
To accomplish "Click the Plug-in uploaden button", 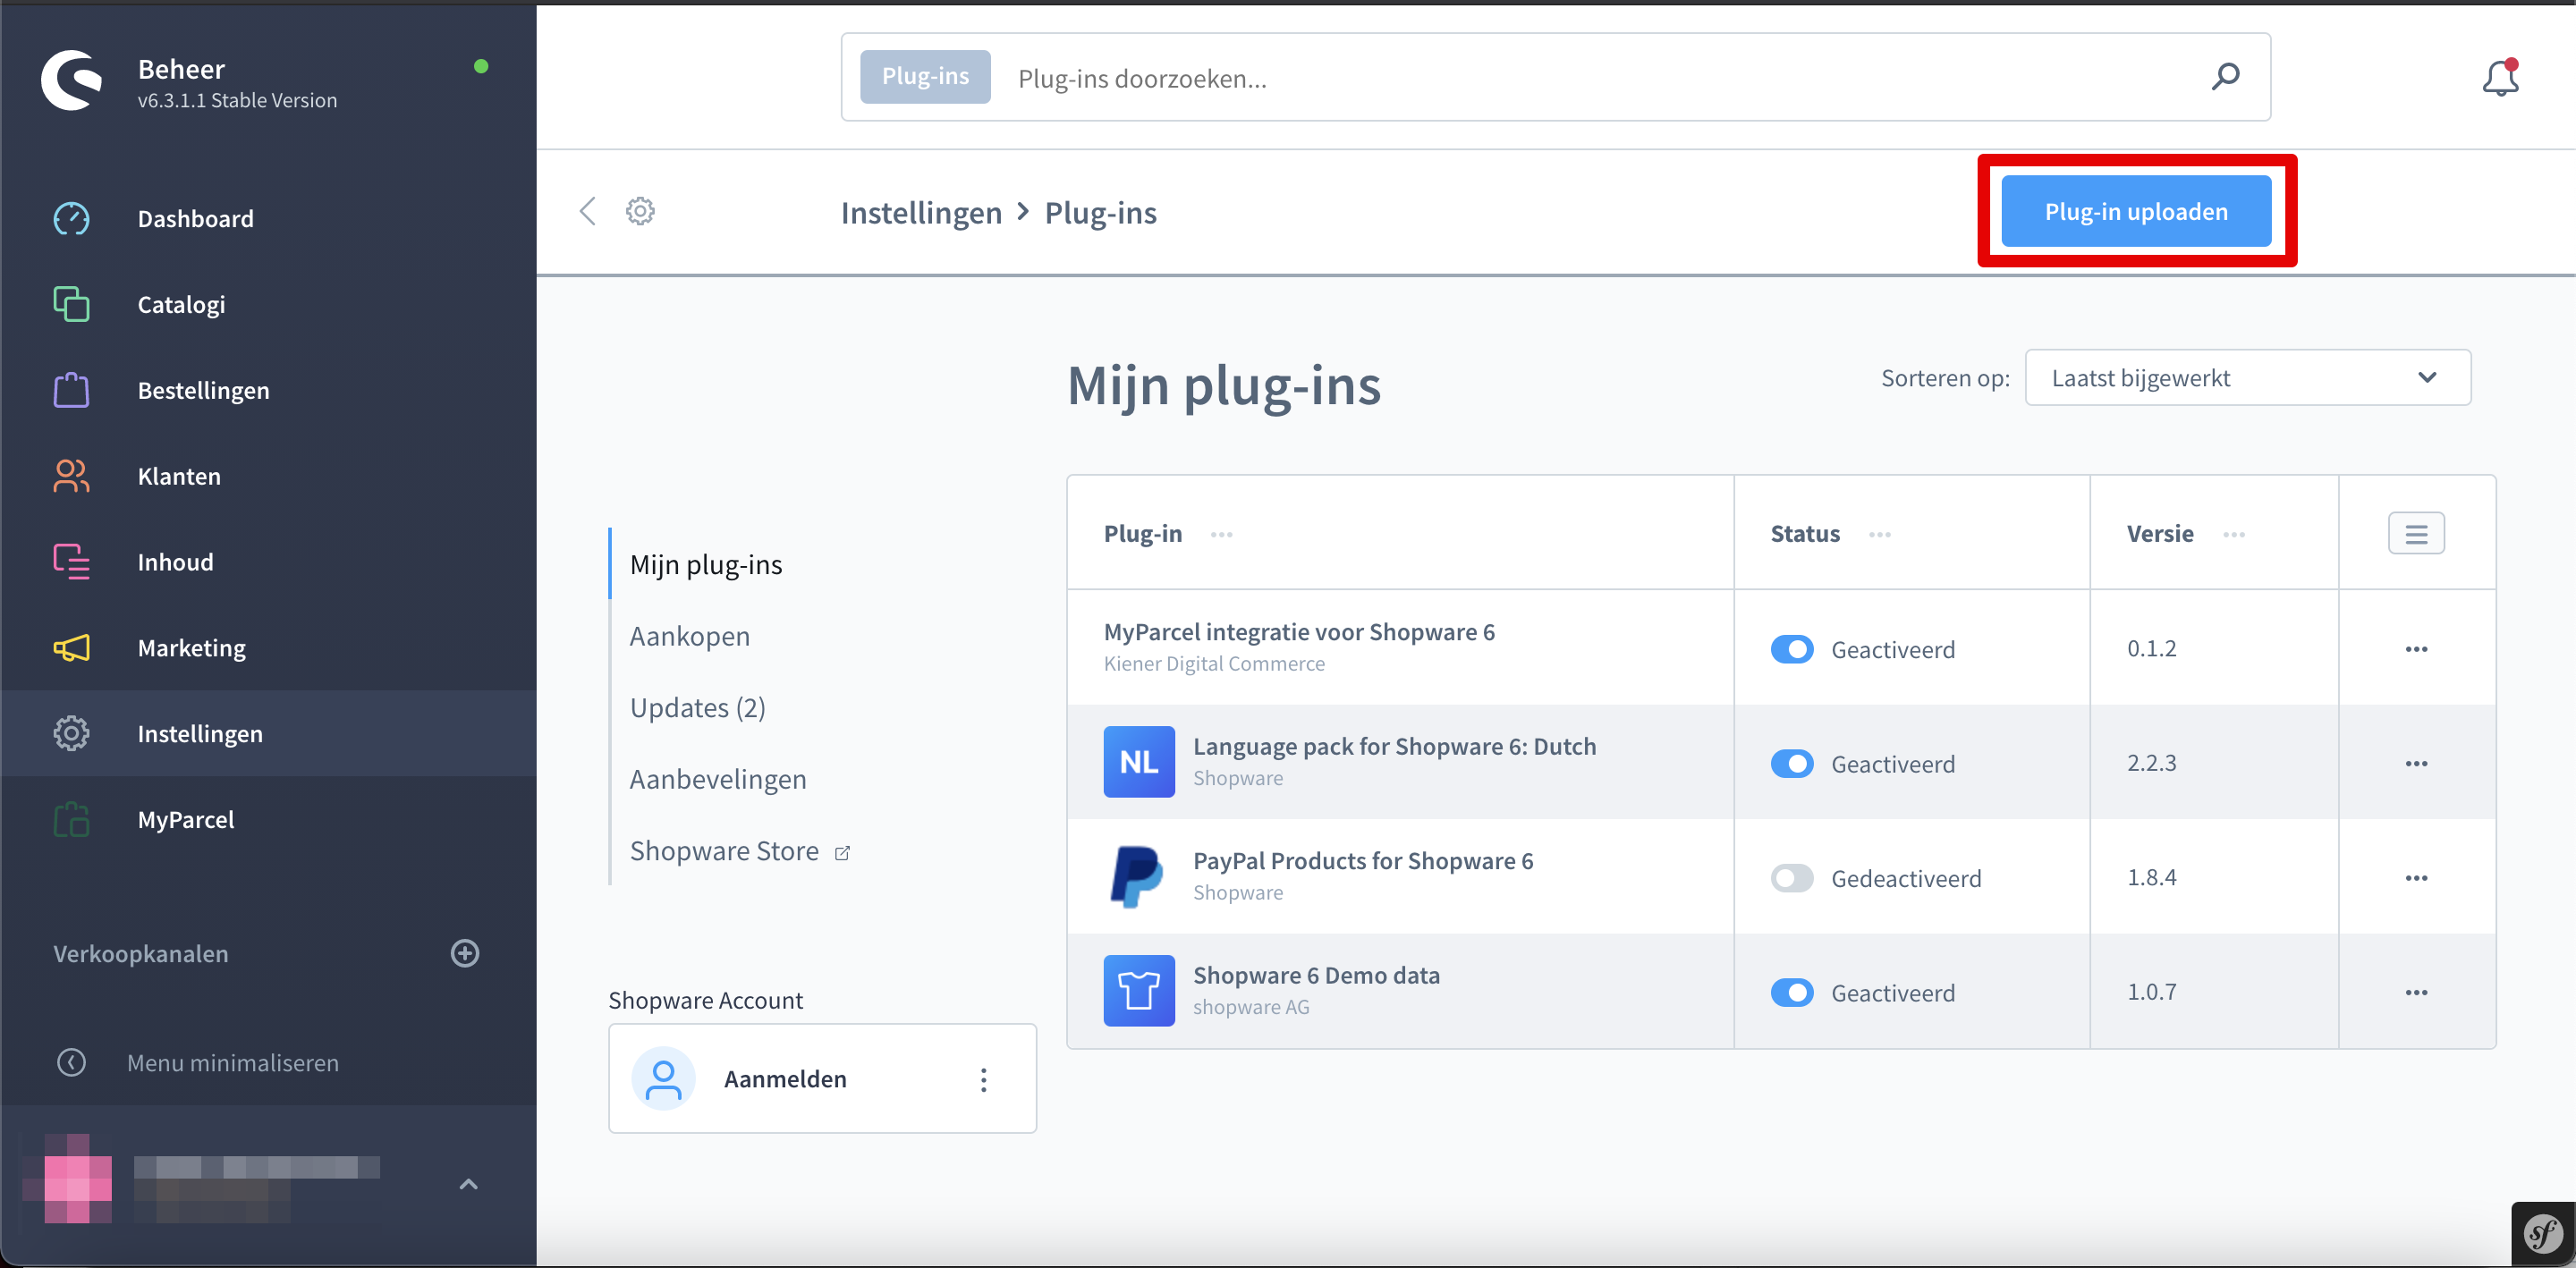I will click(x=2136, y=211).
